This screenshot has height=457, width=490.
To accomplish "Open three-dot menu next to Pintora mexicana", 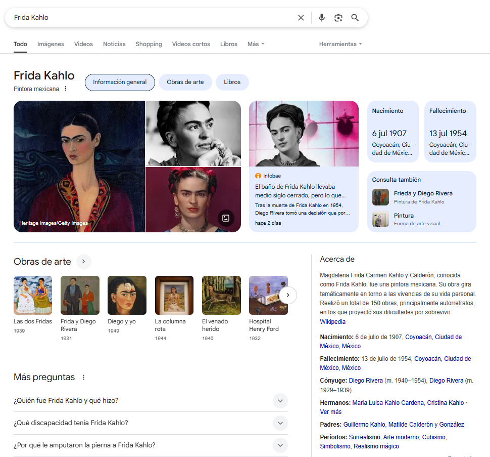I will 65,89.
